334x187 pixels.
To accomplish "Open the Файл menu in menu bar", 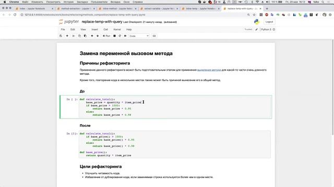I will pos(25,2).
